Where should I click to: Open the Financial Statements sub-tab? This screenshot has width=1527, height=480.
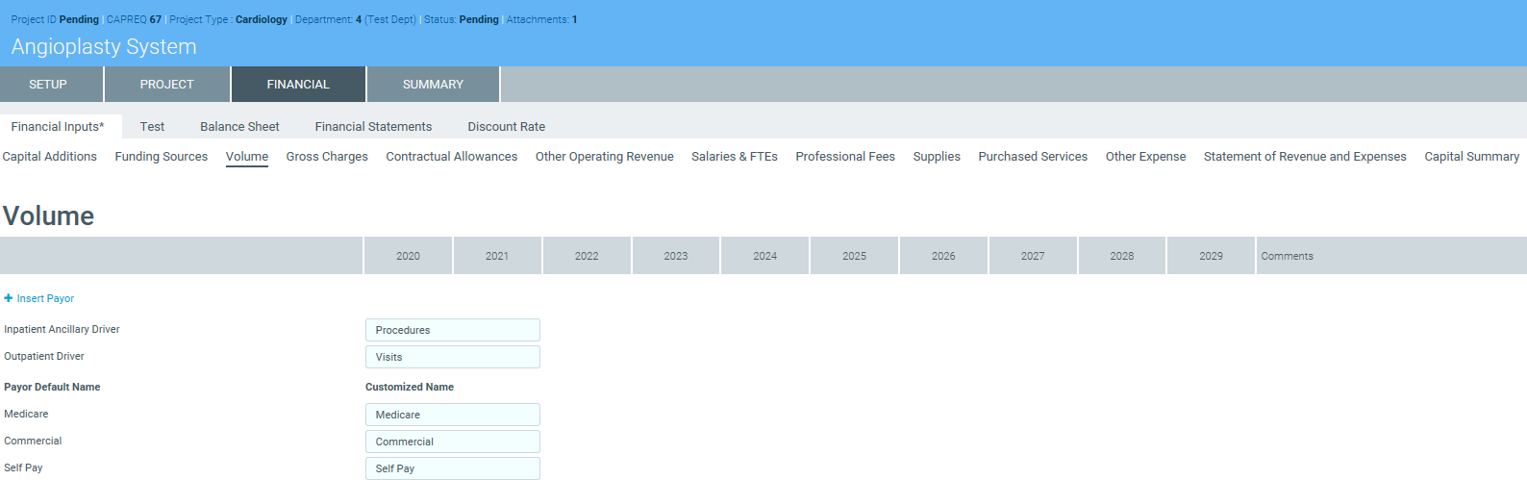(x=373, y=127)
